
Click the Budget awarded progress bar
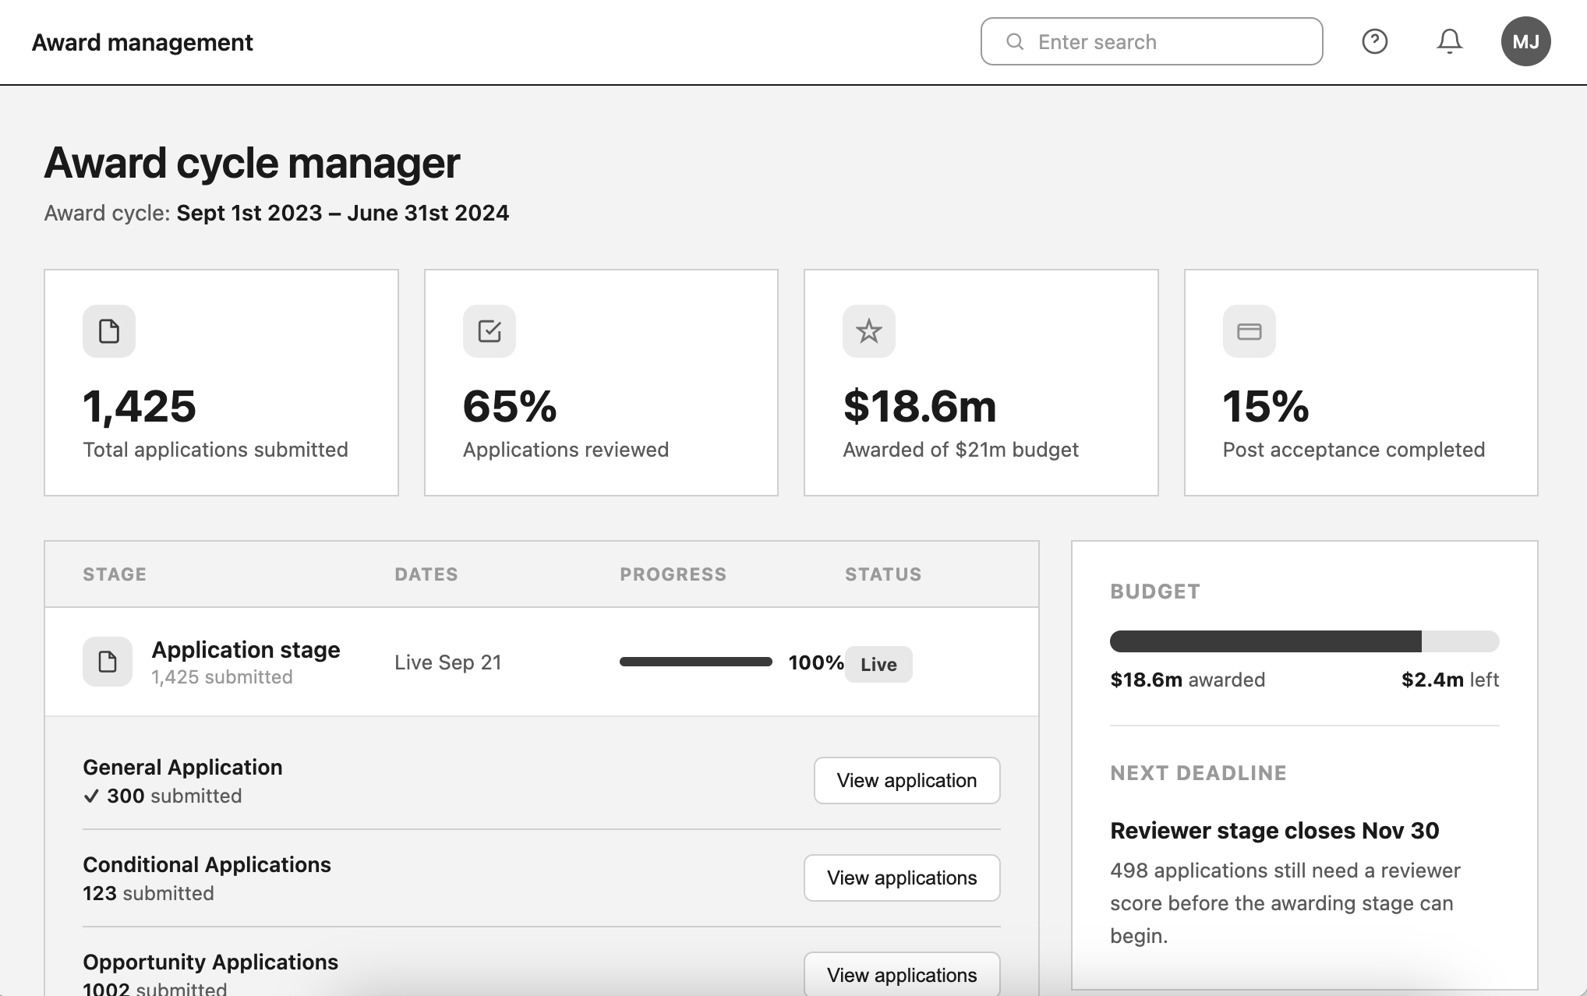point(1304,641)
